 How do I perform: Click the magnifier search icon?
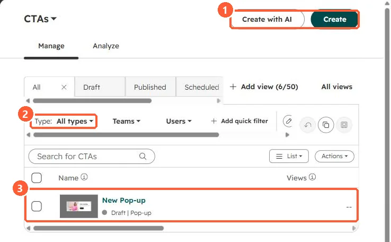[x=143, y=157]
